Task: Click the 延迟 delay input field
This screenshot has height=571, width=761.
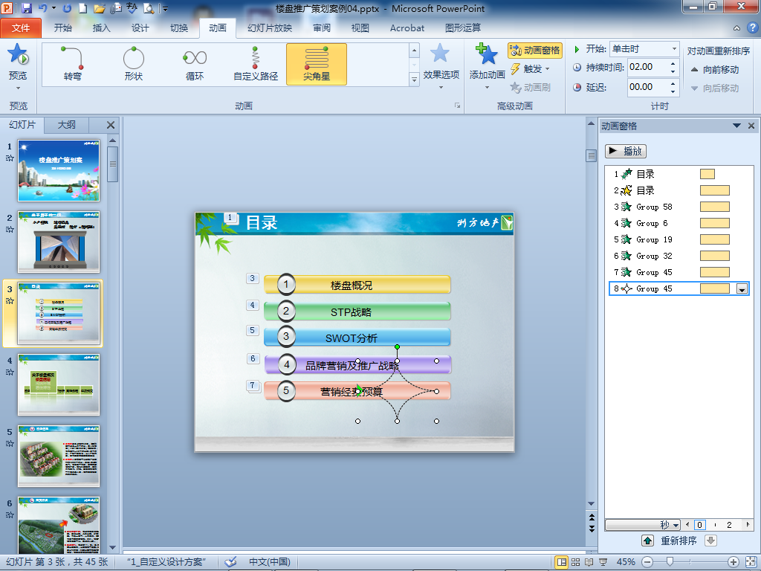Action: 647,87
